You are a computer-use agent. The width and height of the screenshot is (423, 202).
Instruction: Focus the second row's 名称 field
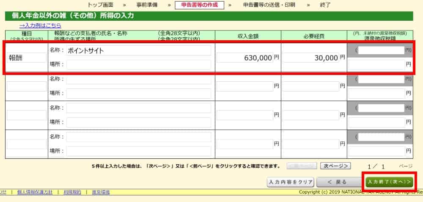(138, 79)
